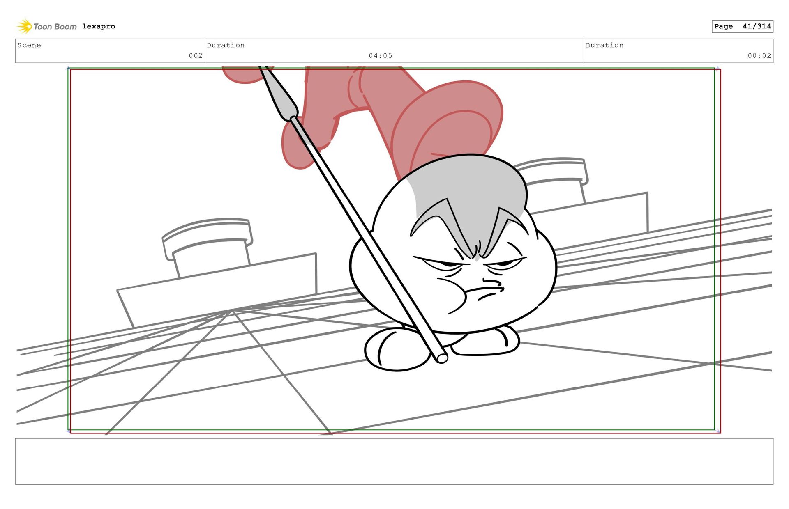Click the 'Page 41/314' indicator box

(x=743, y=26)
